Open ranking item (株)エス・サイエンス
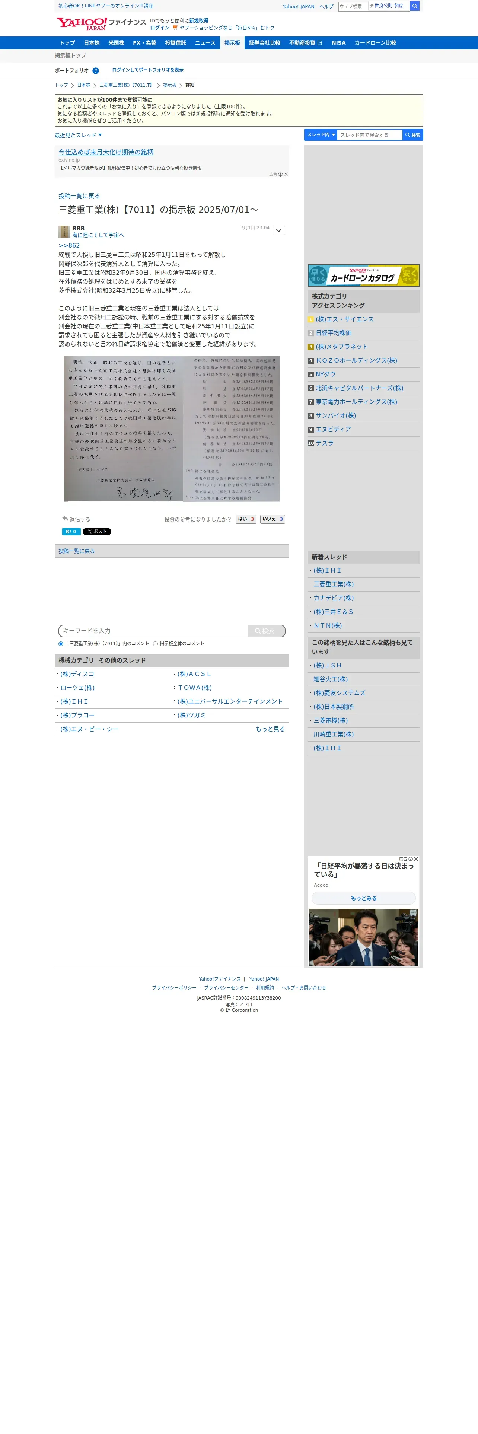The height and width of the screenshot is (1434, 478). (x=344, y=319)
